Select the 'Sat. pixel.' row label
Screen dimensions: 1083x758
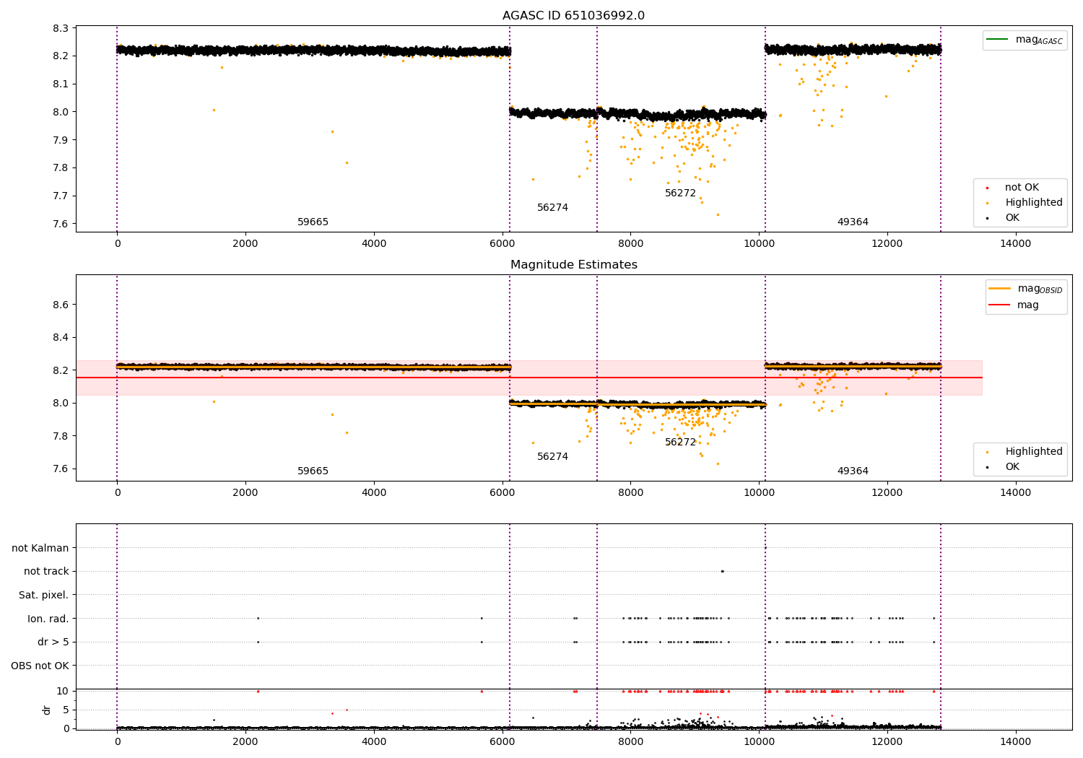(44, 595)
